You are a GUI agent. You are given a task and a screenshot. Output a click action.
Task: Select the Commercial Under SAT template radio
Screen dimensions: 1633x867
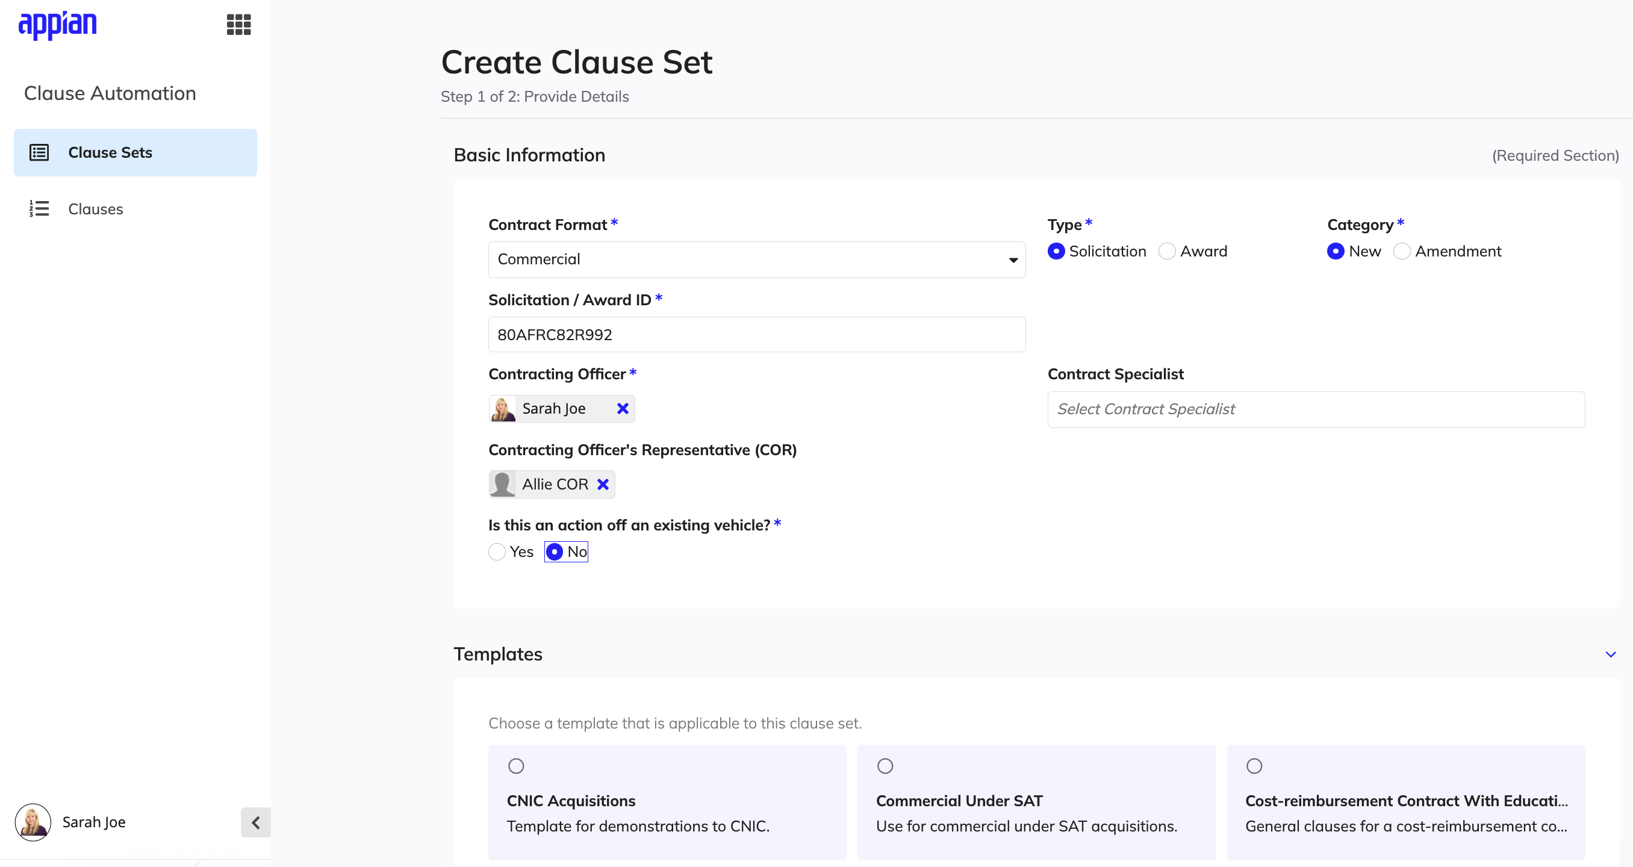886,766
